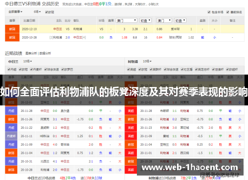Open the 全部赛事 dropdown

[x=15, y=11]
